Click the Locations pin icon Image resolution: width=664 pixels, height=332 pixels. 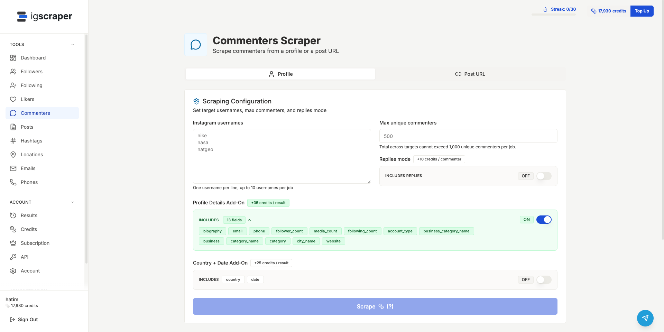pos(13,155)
